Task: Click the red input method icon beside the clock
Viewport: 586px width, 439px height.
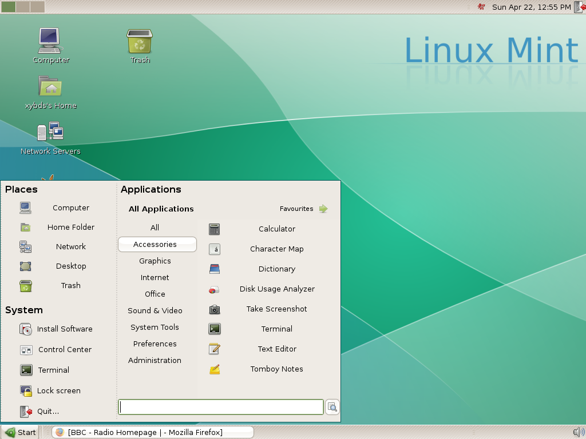Action: (x=481, y=7)
